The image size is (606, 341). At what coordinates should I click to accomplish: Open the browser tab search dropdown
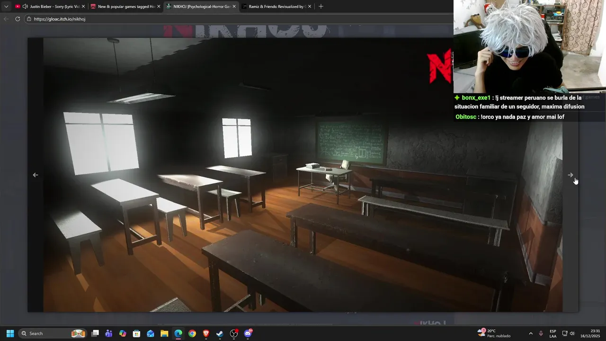pyautogui.click(x=6, y=7)
